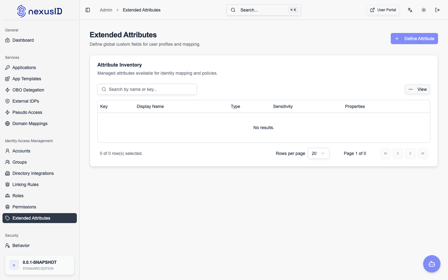Click the Linking Rules shield icon
This screenshot has width=448, height=280.
[x=7, y=184]
